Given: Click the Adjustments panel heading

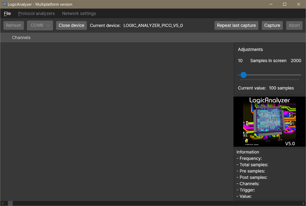Looking at the screenshot, I should coord(250,49).
